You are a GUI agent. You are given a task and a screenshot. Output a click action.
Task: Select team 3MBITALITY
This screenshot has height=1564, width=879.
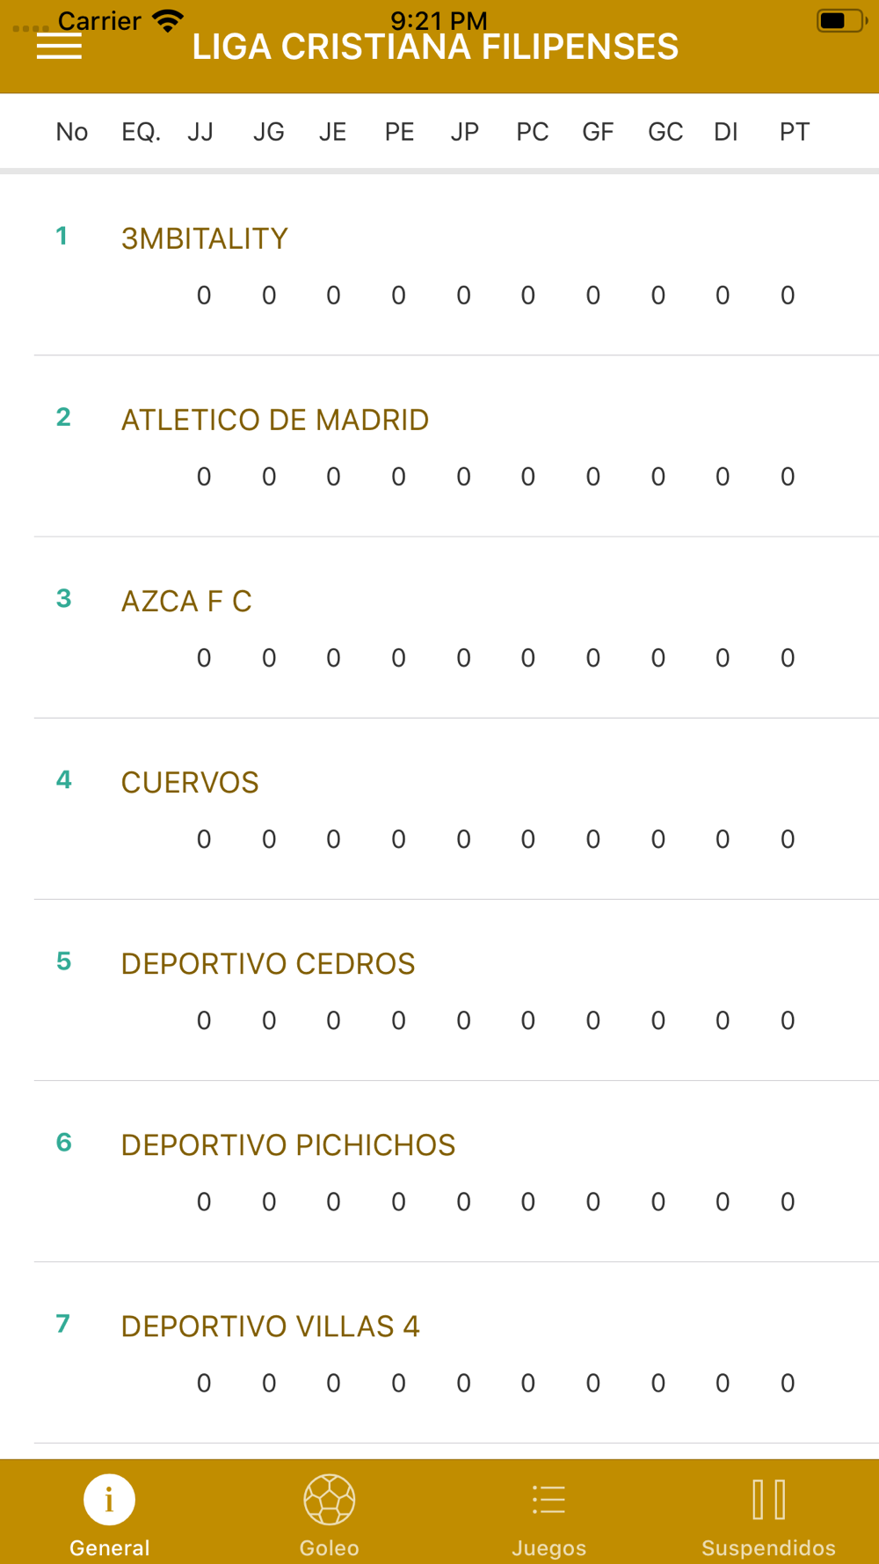click(205, 238)
